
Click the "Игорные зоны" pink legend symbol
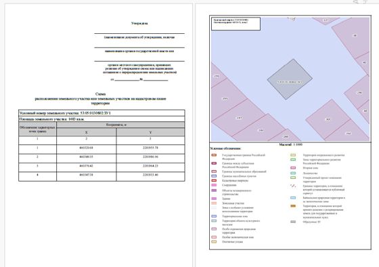tap(293, 167)
